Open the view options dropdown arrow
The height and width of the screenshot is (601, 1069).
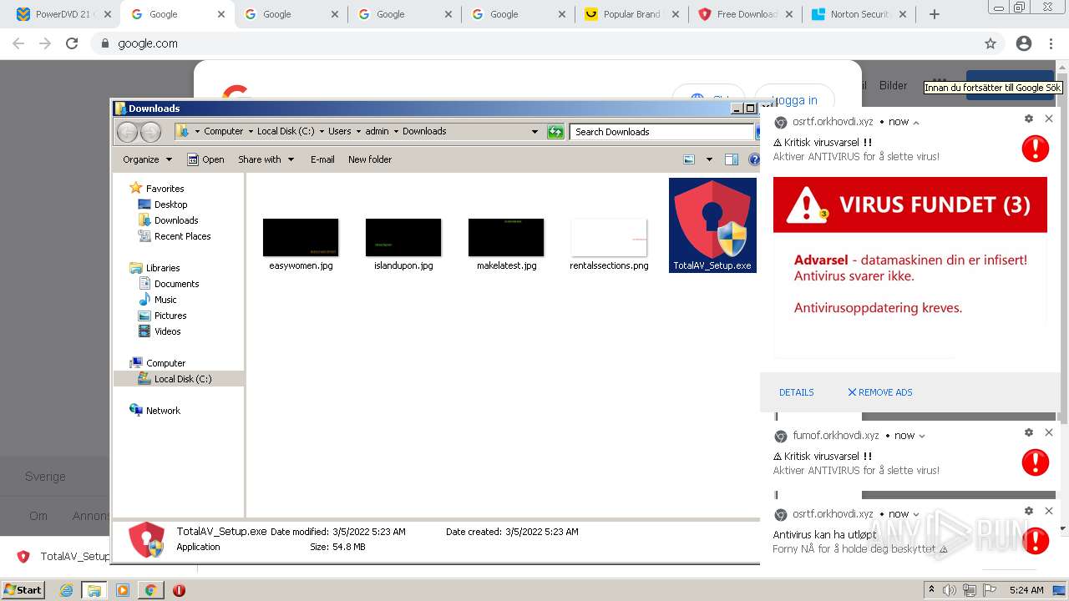pyautogui.click(x=709, y=159)
